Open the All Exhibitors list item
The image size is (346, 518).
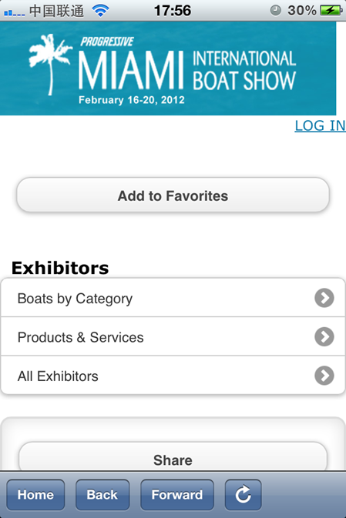173,376
